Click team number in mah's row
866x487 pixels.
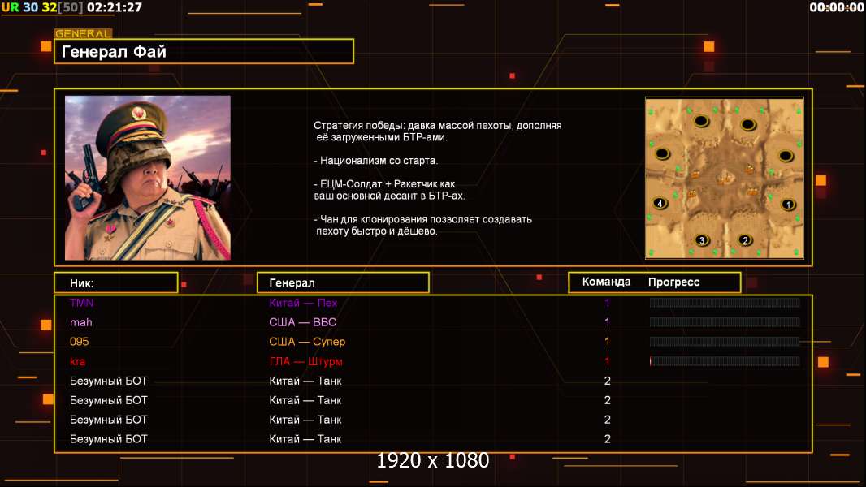607,322
